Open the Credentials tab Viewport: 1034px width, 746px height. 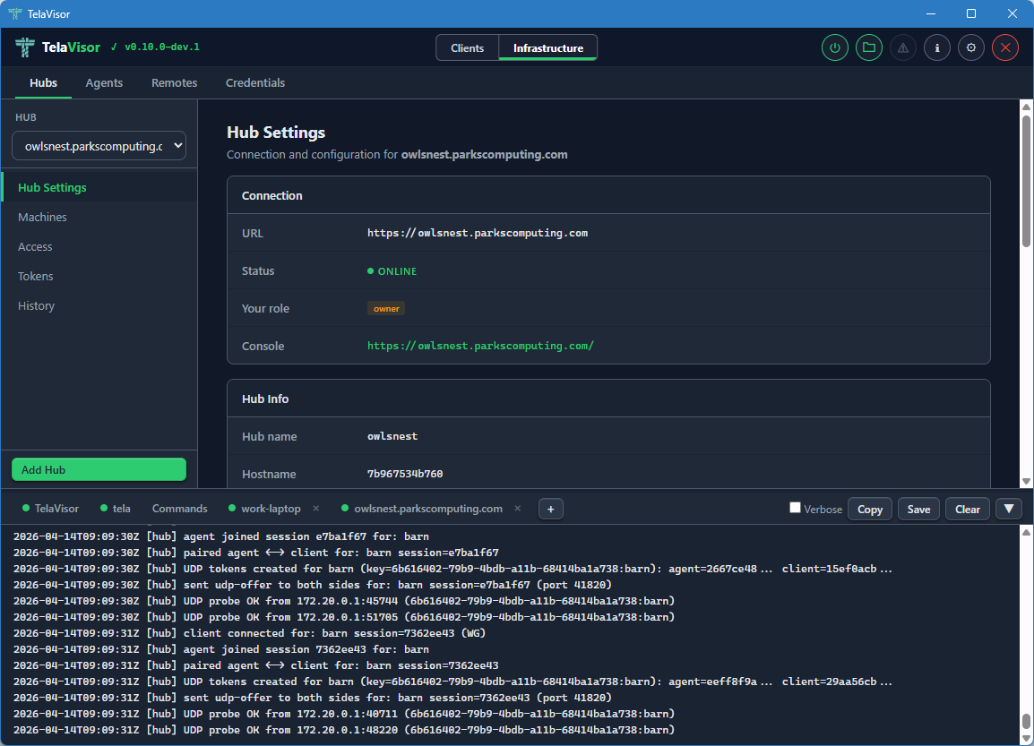(x=255, y=82)
